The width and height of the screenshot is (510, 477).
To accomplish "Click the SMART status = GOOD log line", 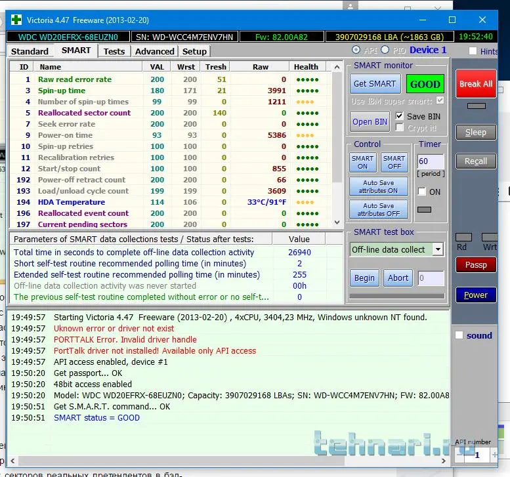I will pyautogui.click(x=96, y=417).
